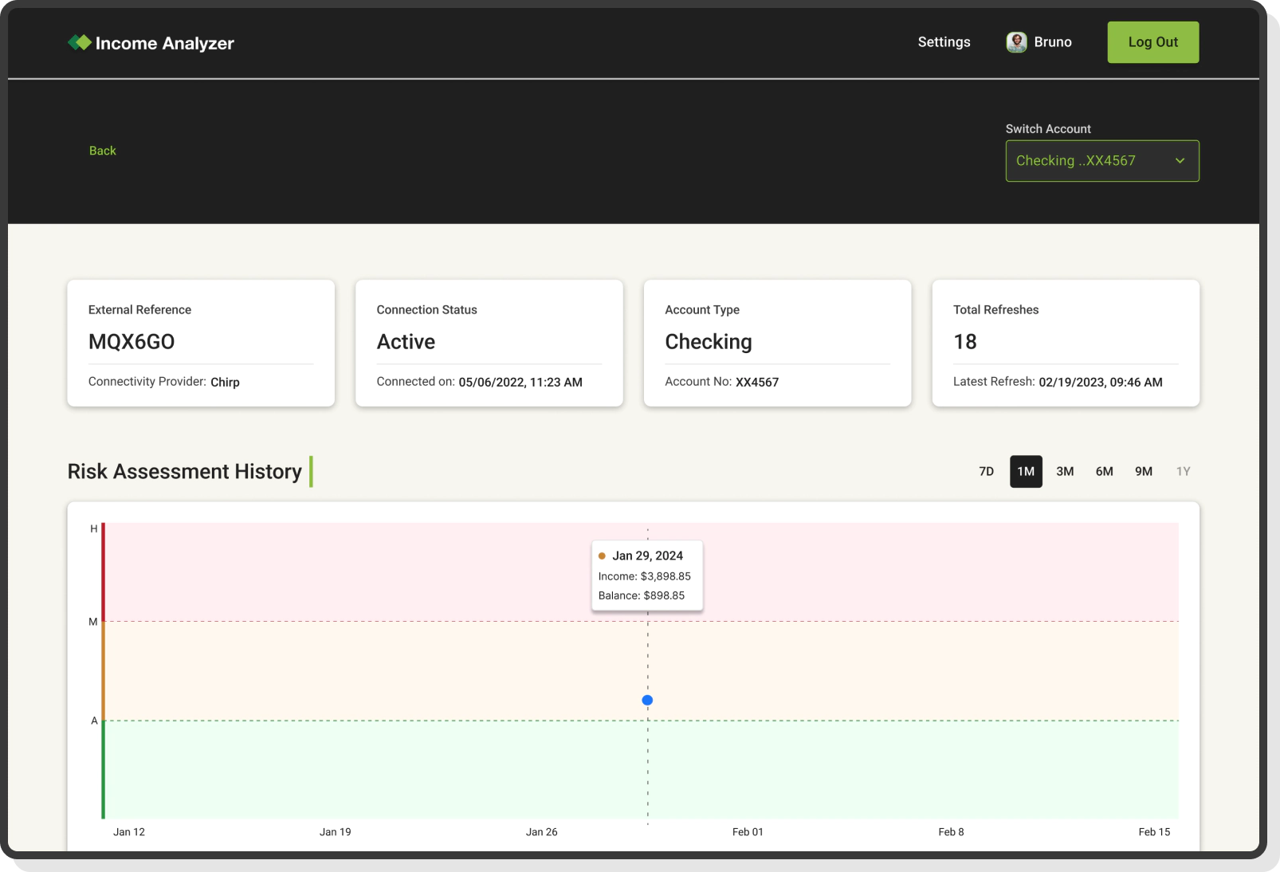The image size is (1280, 872).
Task: Enable the 1Y time range
Action: [1183, 471]
